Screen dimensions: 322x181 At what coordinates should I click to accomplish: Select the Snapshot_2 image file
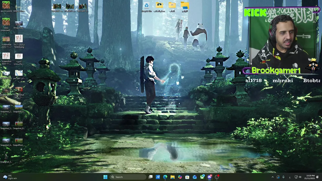tap(6, 109)
